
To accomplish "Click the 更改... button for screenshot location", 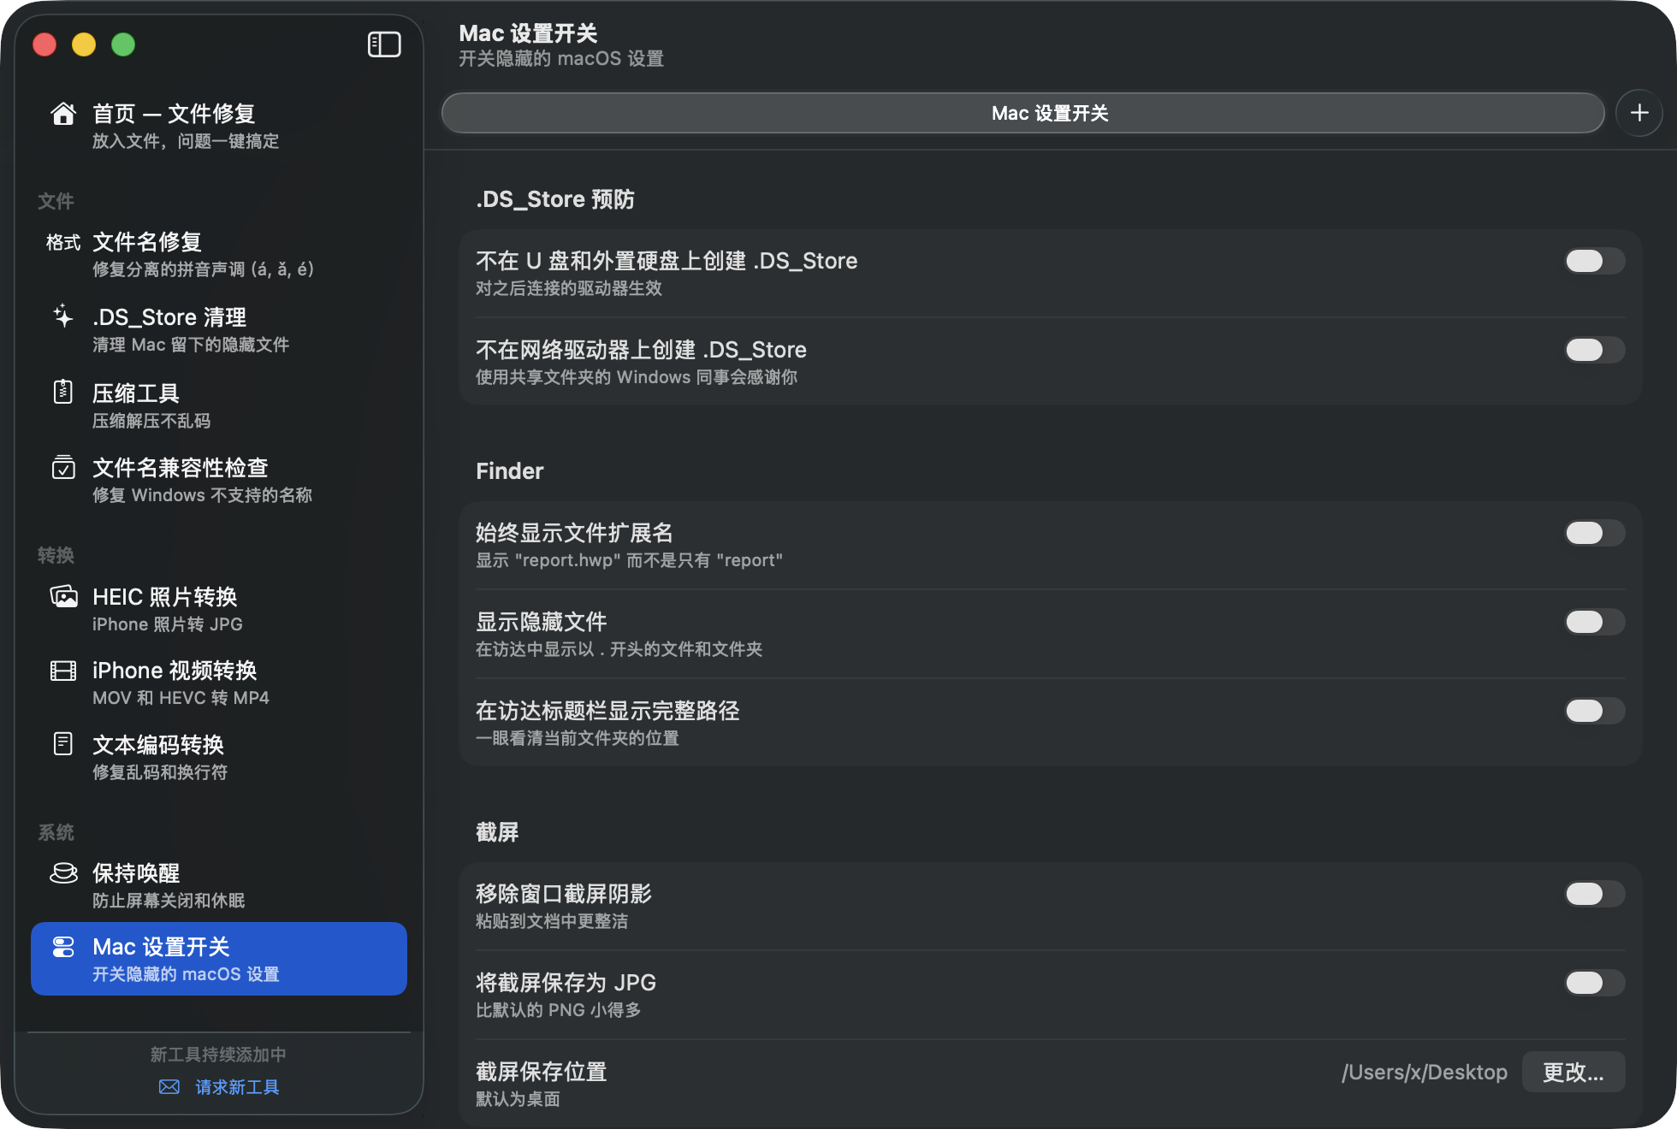I will point(1573,1072).
